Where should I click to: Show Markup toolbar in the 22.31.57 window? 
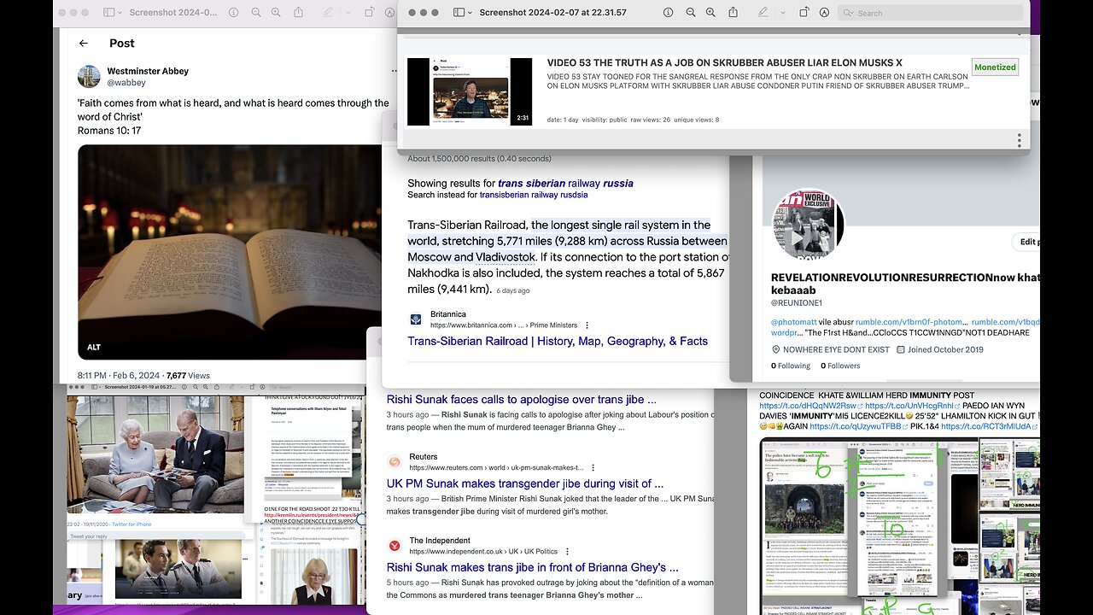[824, 13]
